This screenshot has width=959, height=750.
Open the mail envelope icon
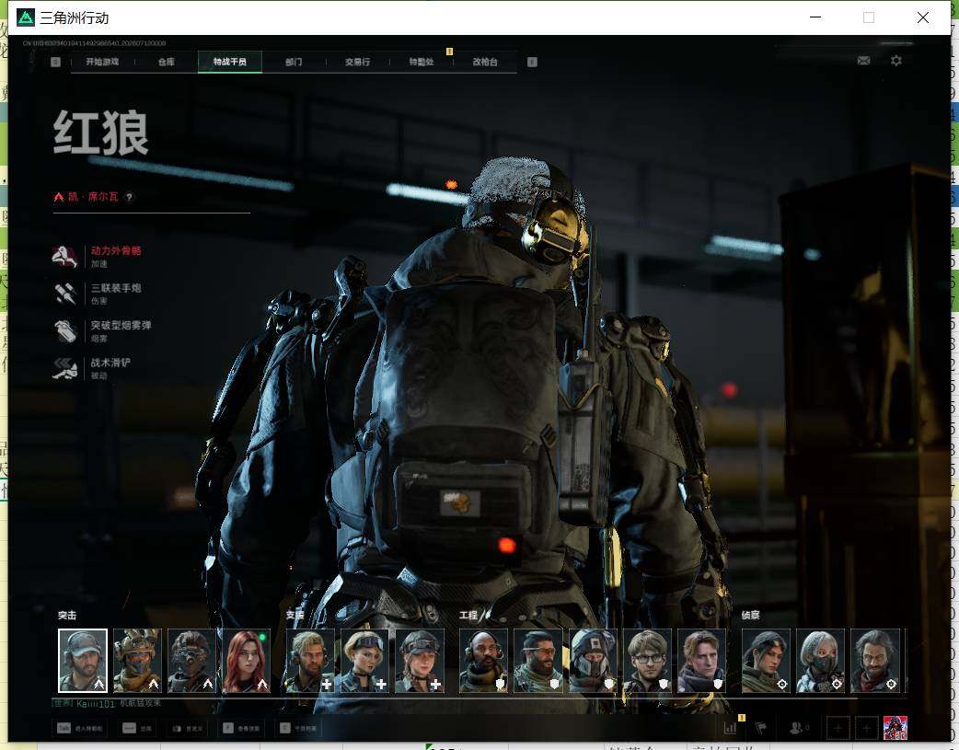click(x=863, y=61)
